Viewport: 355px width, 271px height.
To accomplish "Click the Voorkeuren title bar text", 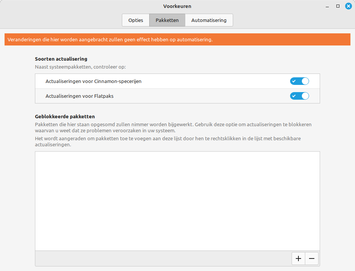I will [x=177, y=6].
